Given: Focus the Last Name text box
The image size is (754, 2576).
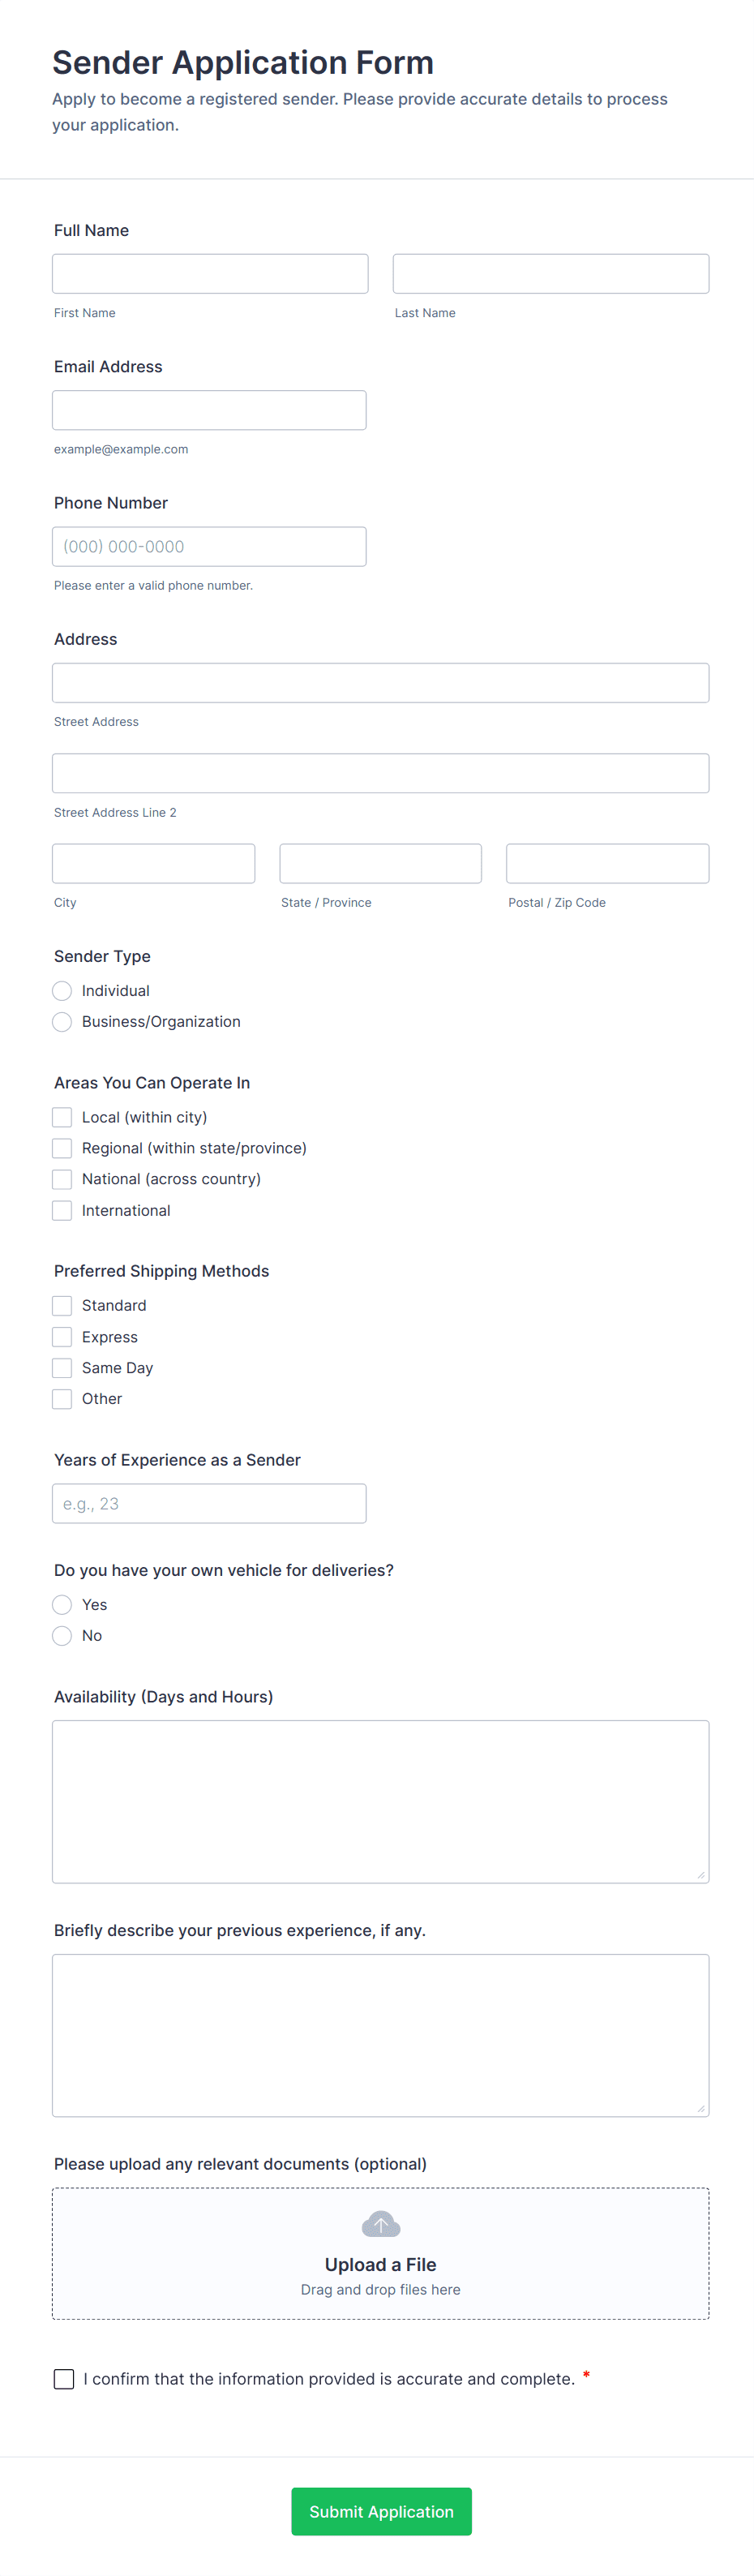Looking at the screenshot, I should point(550,273).
